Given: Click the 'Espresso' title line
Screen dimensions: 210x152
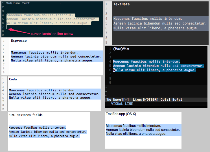Looking at the screenshot, I should (x=19, y=41).
